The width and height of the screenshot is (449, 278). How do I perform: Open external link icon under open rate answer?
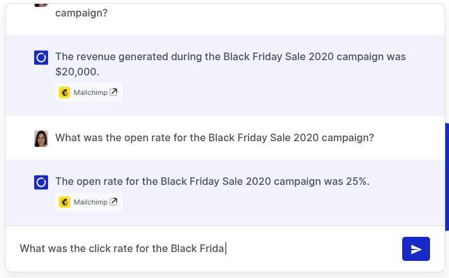coord(114,202)
